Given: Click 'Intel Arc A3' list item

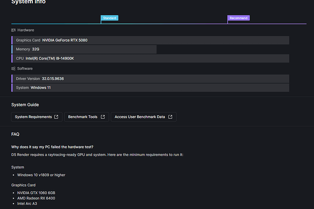Looking at the screenshot, I should tap(27, 204).
